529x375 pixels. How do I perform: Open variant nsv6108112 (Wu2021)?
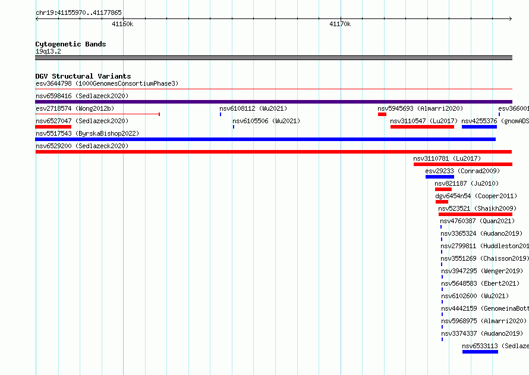click(x=253, y=108)
